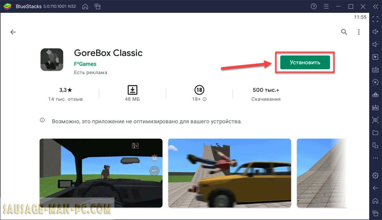Collapse the sidebar with double chevron
The height and width of the screenshot is (220, 382).
[x=376, y=6]
